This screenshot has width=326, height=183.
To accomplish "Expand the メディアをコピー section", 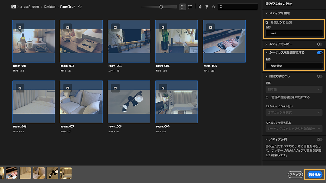I will [x=266, y=44].
